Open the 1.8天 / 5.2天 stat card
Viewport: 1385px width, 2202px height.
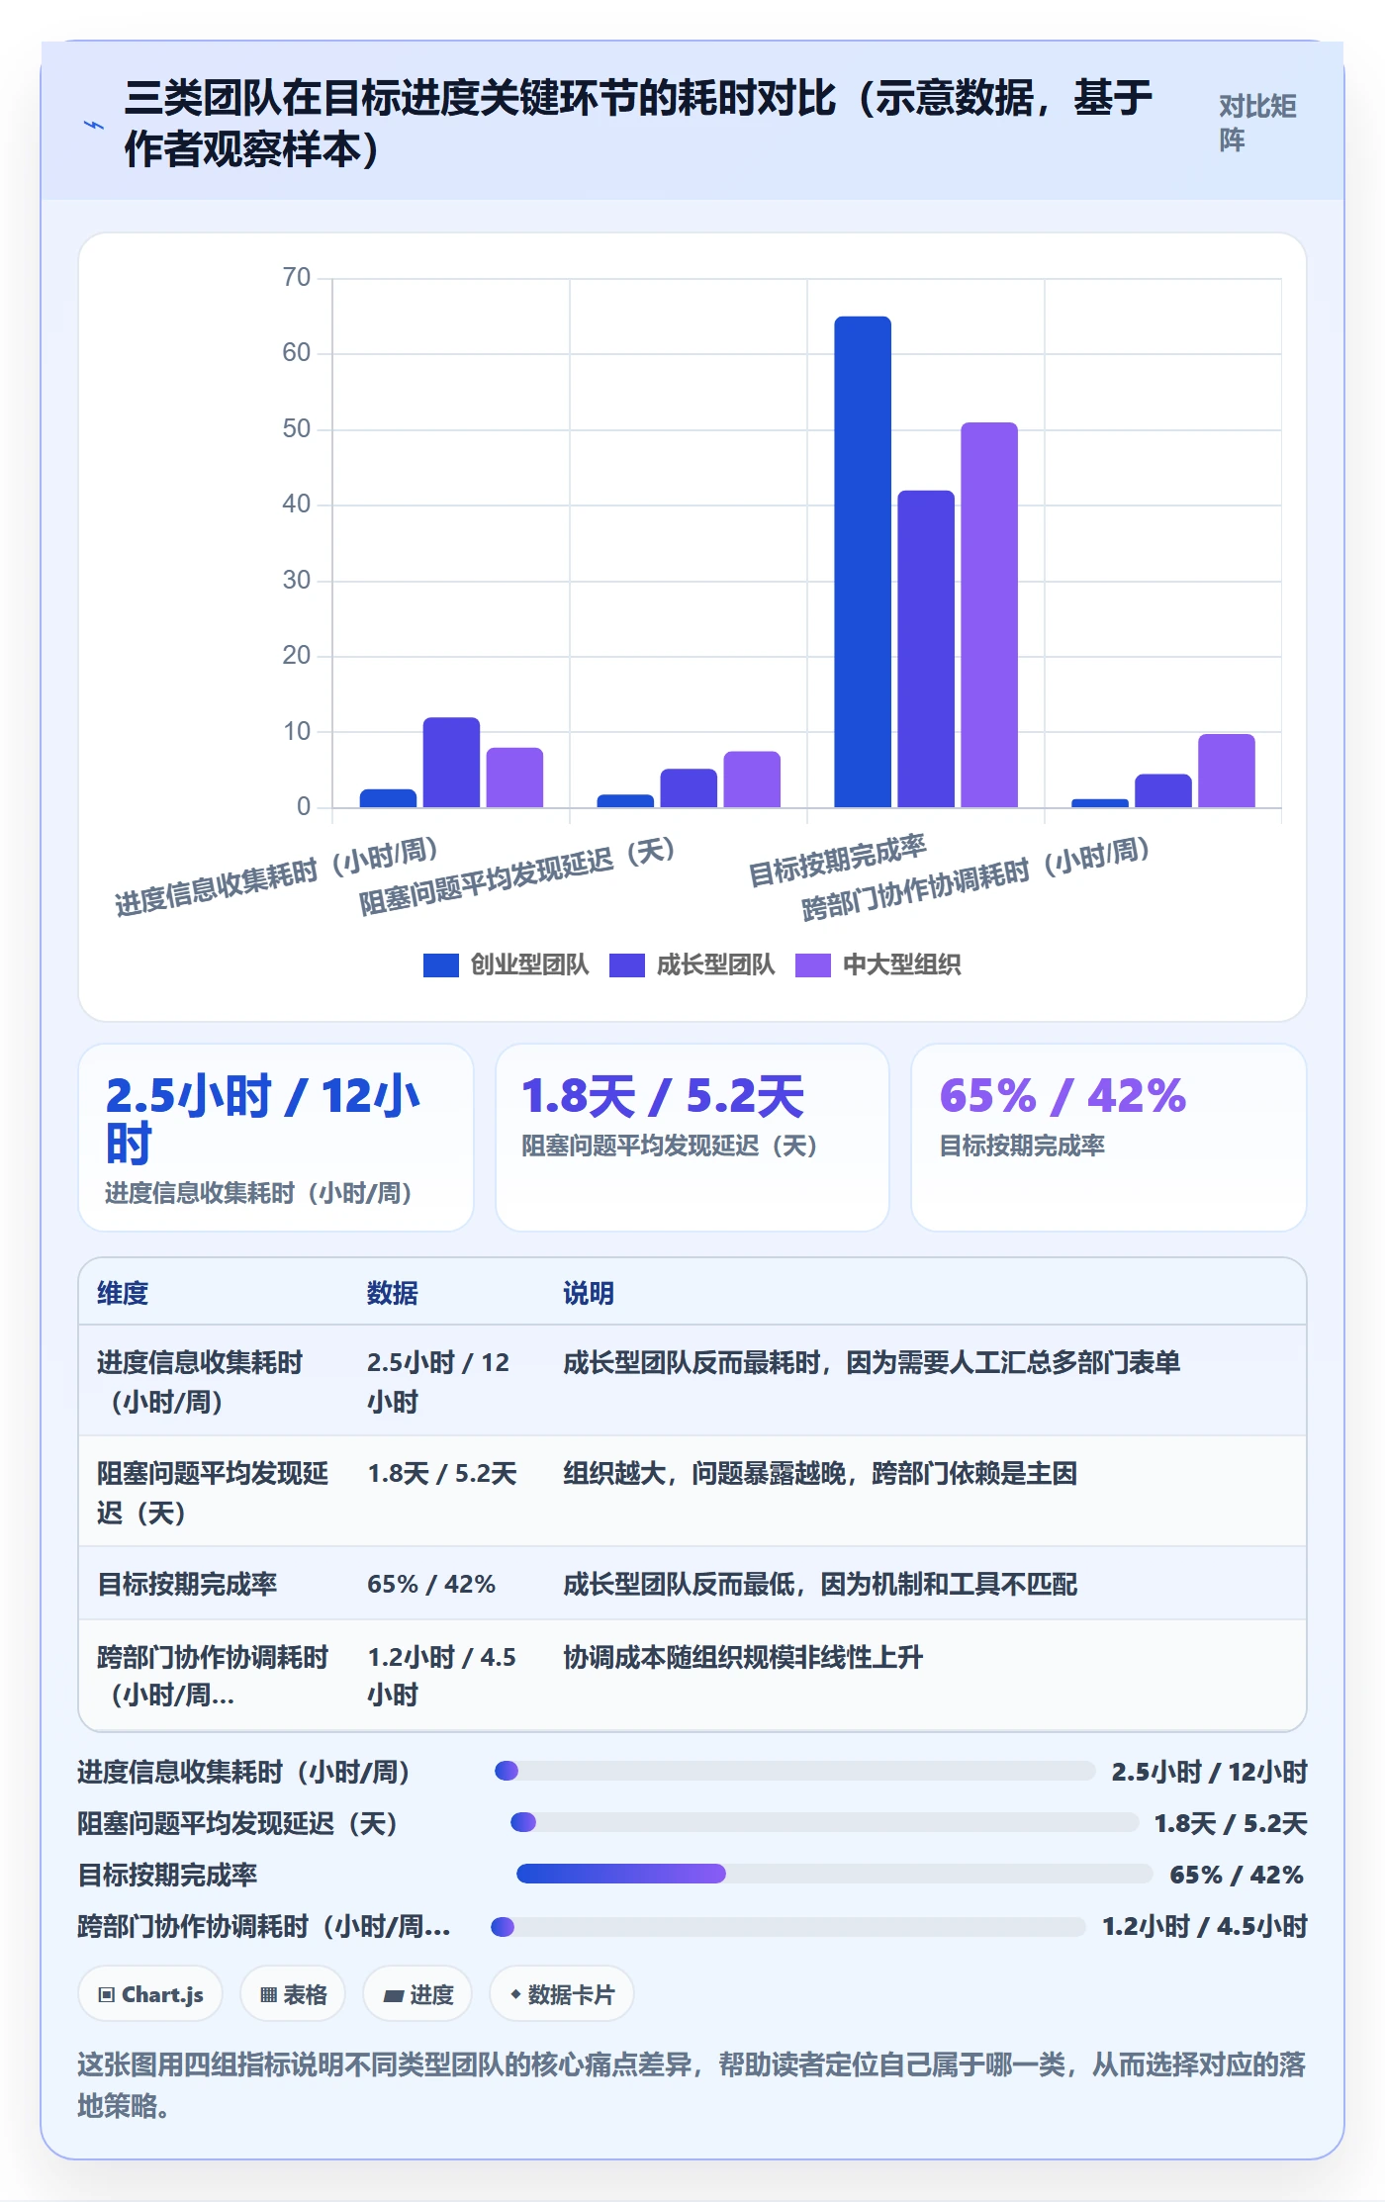tap(692, 1138)
